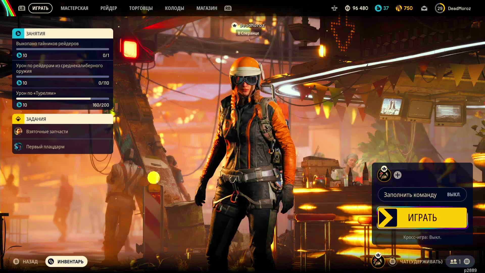The height and width of the screenshot is (273, 485).
Task: Click the tower icon beside the currency
Action: [334, 8]
